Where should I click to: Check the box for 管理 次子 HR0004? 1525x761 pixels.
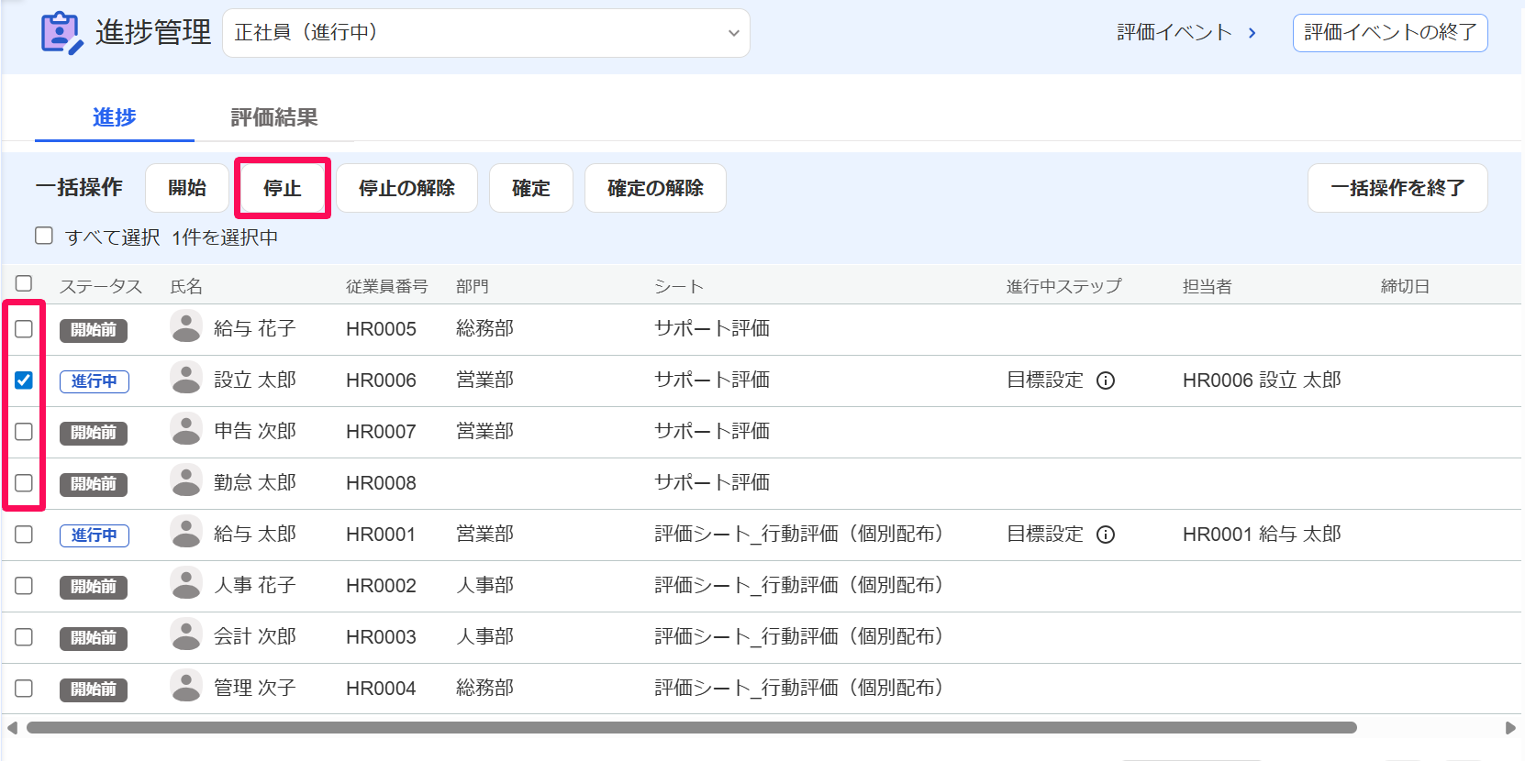tap(24, 688)
